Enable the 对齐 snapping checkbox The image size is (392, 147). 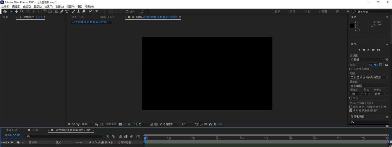pyautogui.click(x=127, y=11)
